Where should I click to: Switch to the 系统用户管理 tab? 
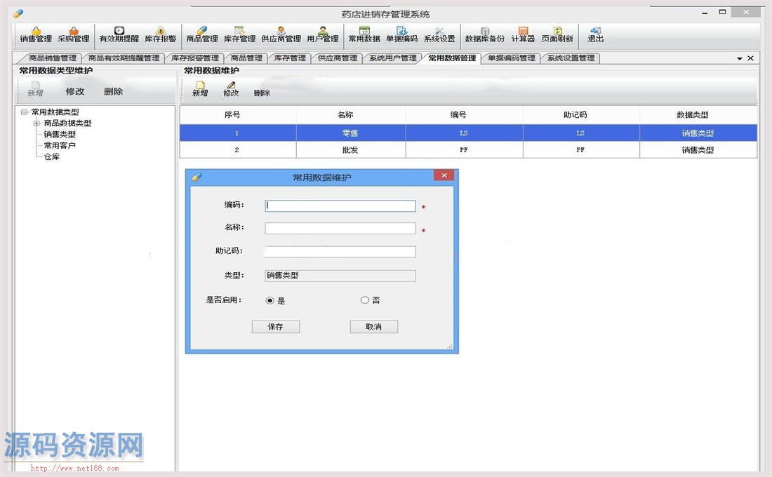click(392, 58)
